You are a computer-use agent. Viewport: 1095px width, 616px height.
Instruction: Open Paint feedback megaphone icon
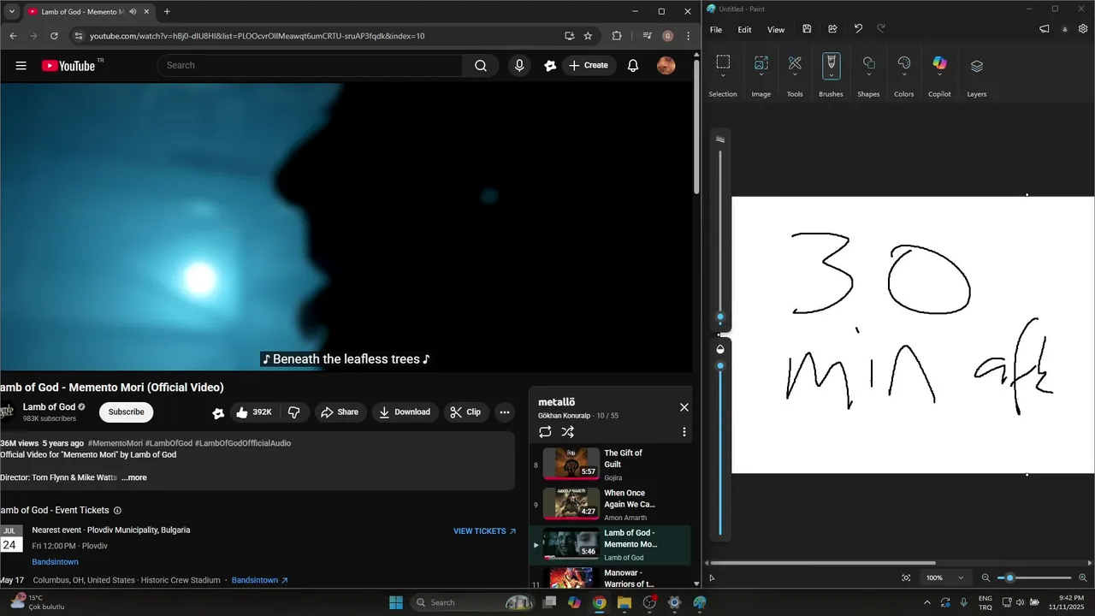pos(1045,29)
